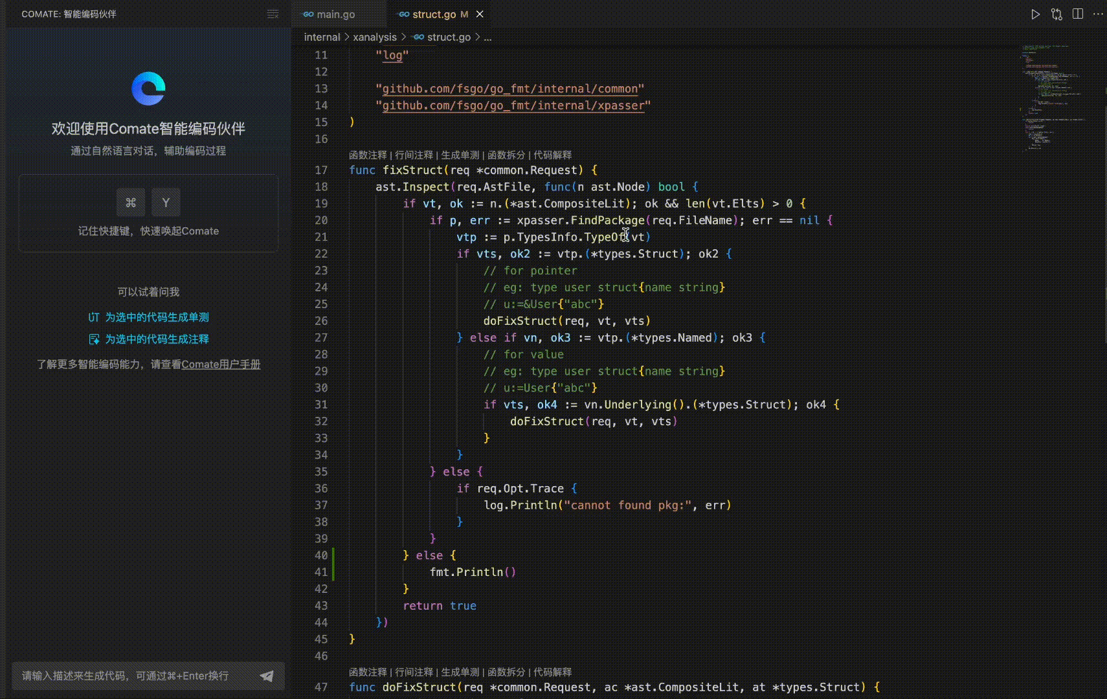Click 生成单测 code lens above doFixStruct

point(460,672)
